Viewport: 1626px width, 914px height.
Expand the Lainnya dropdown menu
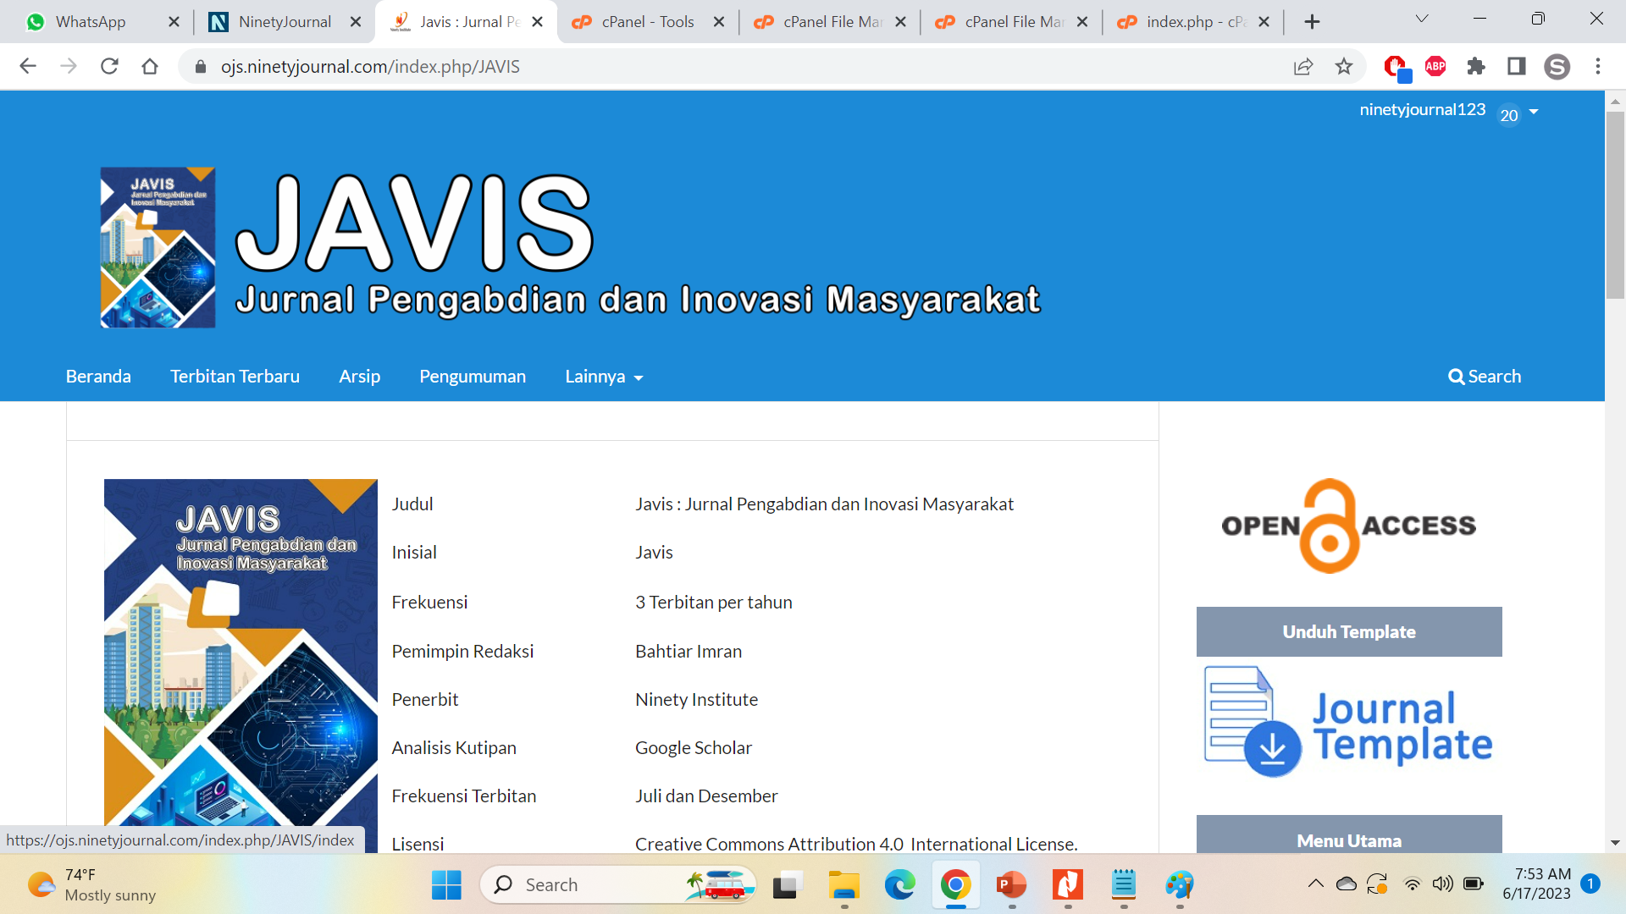pyautogui.click(x=604, y=377)
